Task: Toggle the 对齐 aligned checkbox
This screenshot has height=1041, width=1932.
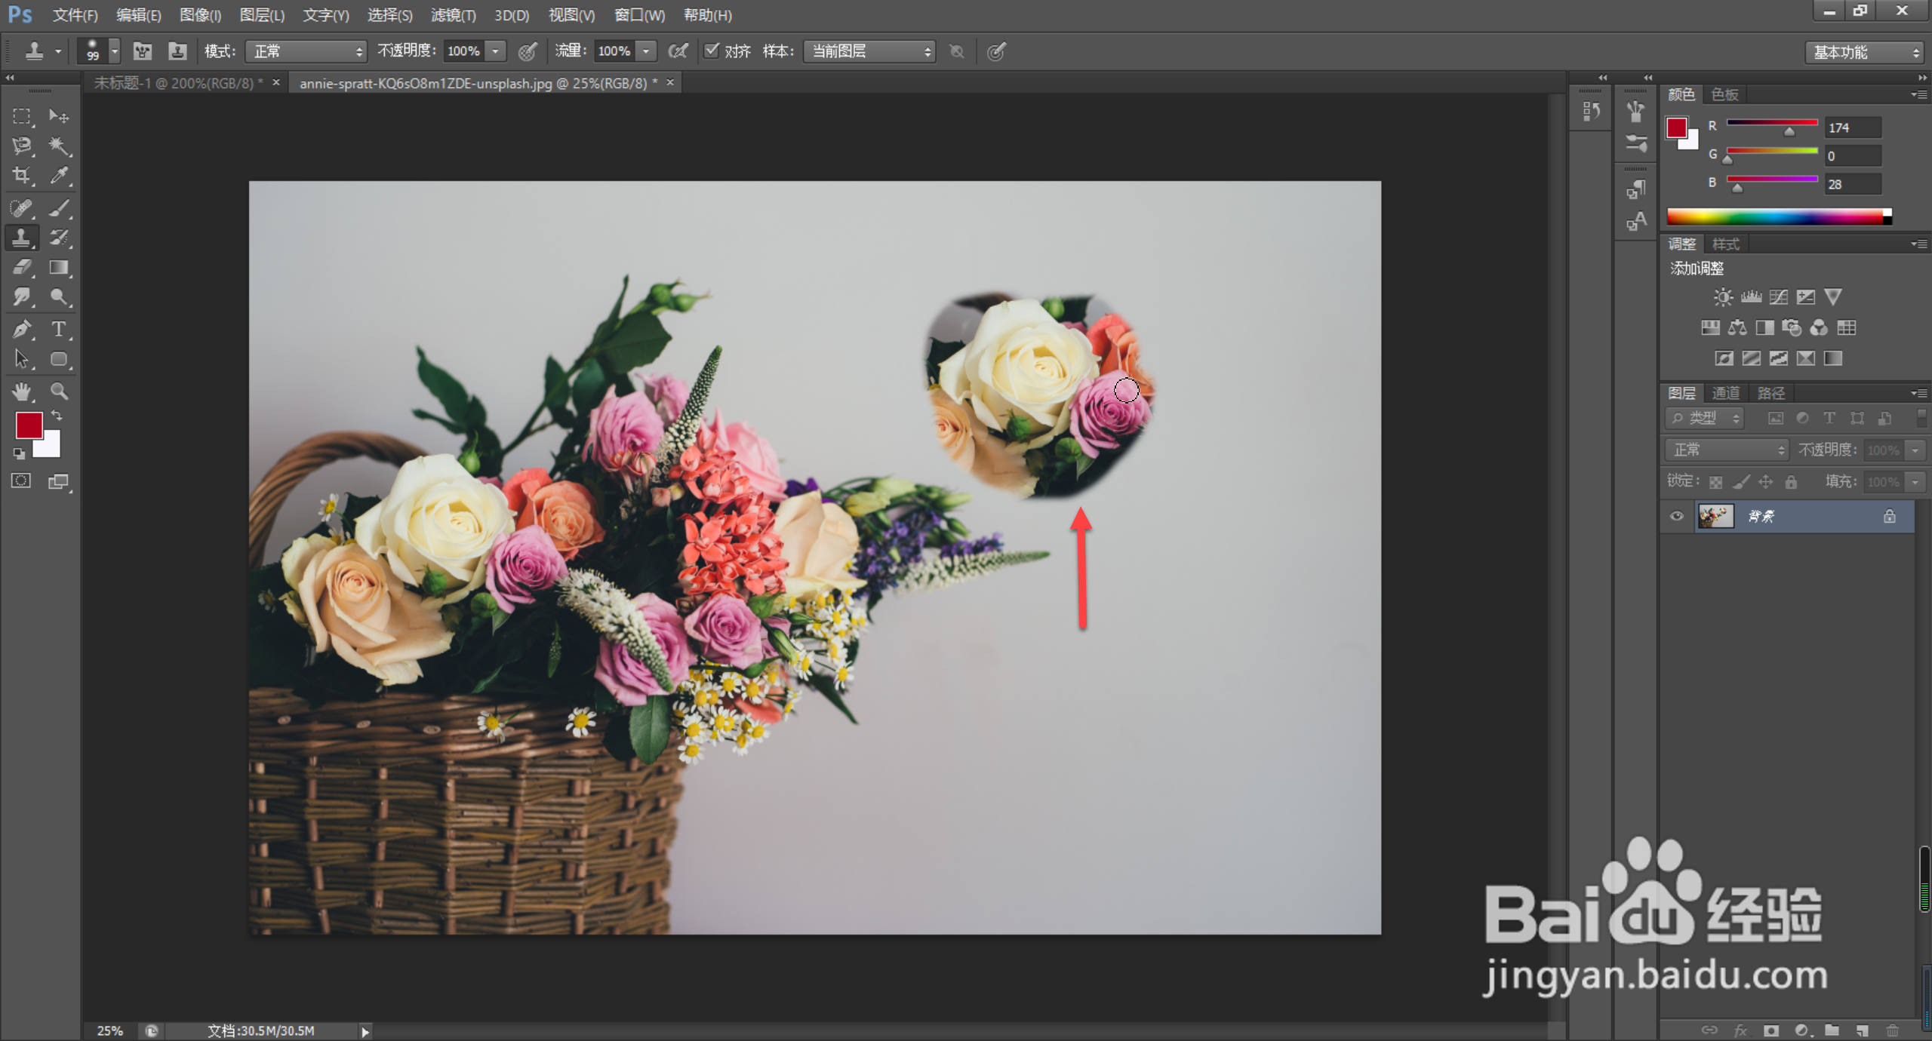Action: click(711, 51)
